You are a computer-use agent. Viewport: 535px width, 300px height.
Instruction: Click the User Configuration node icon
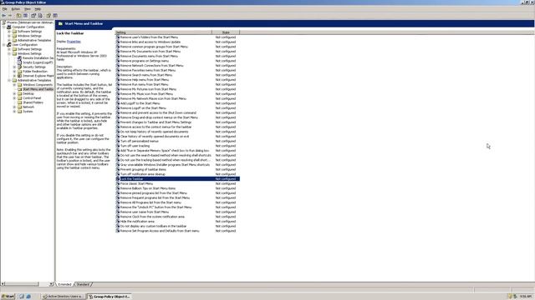pos(9,44)
